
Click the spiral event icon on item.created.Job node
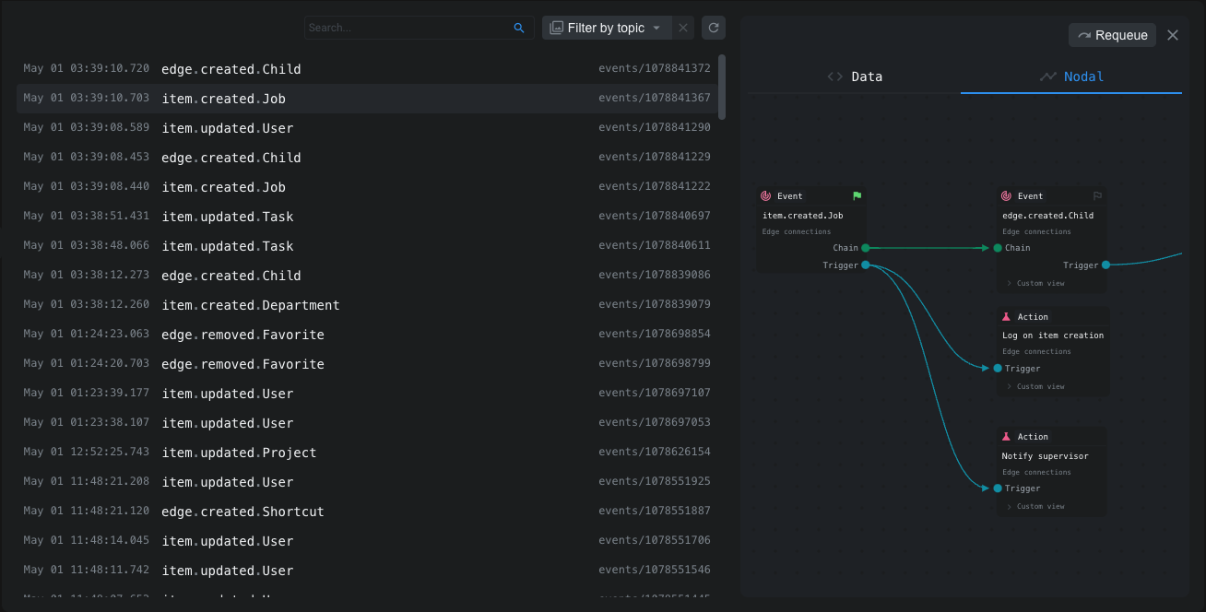pyautogui.click(x=765, y=196)
